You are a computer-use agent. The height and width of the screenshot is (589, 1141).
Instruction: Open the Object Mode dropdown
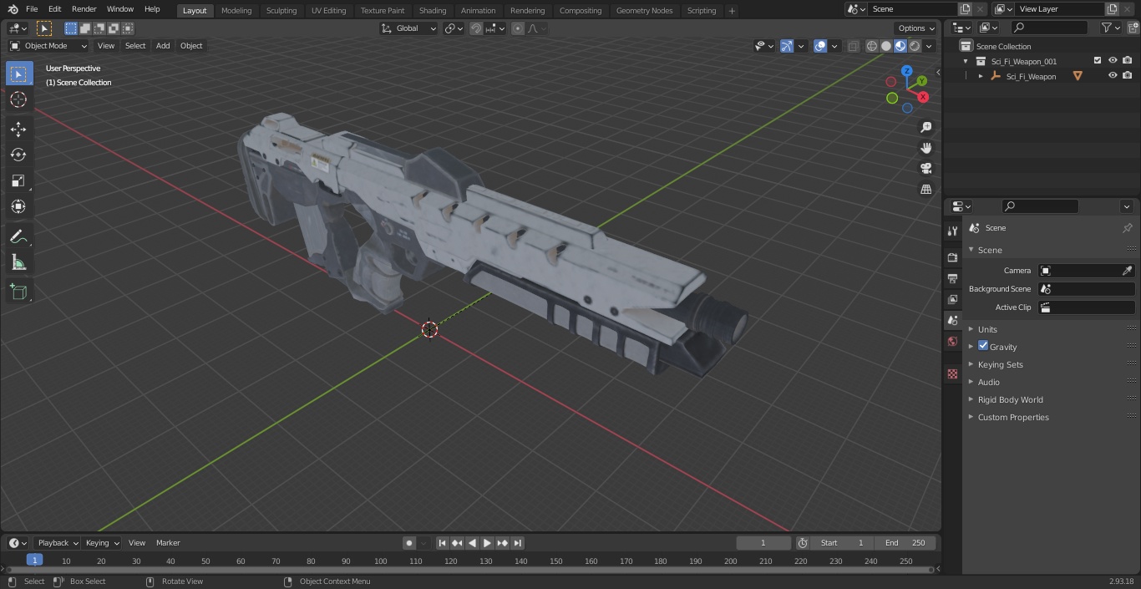(48, 46)
